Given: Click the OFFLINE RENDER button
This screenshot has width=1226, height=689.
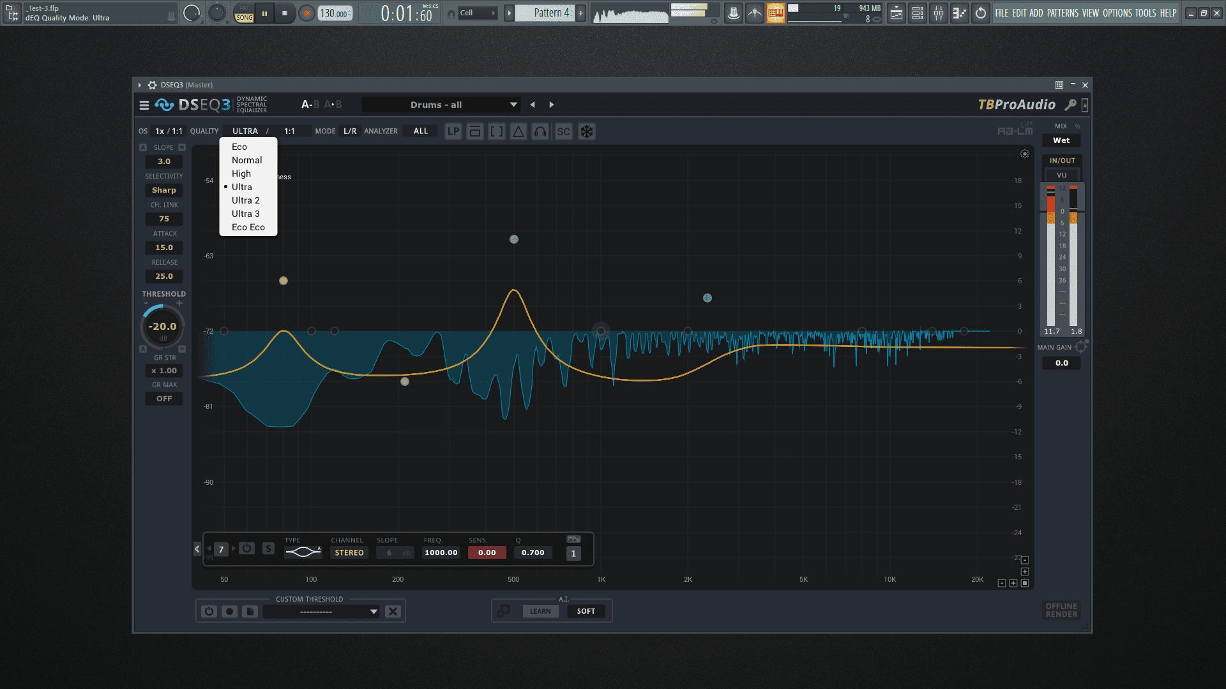Looking at the screenshot, I should click(x=1061, y=611).
